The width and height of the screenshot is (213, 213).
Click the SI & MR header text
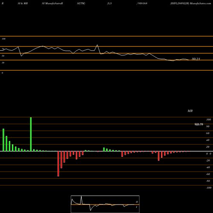click(x=23, y=3)
